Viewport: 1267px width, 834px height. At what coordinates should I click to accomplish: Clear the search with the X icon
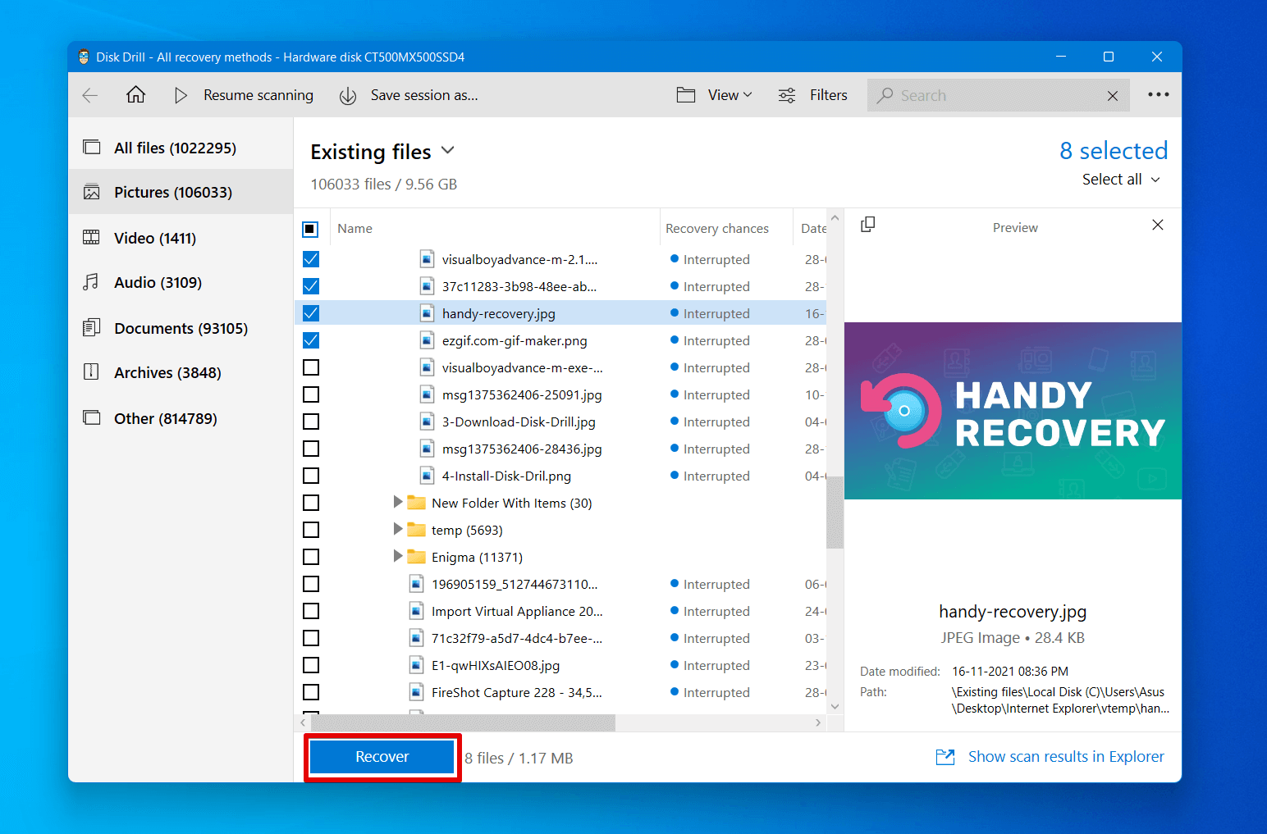[x=1113, y=96]
